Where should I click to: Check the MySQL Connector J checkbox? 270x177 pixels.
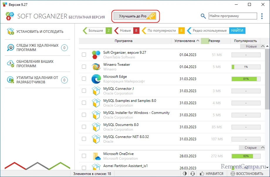click(84, 91)
